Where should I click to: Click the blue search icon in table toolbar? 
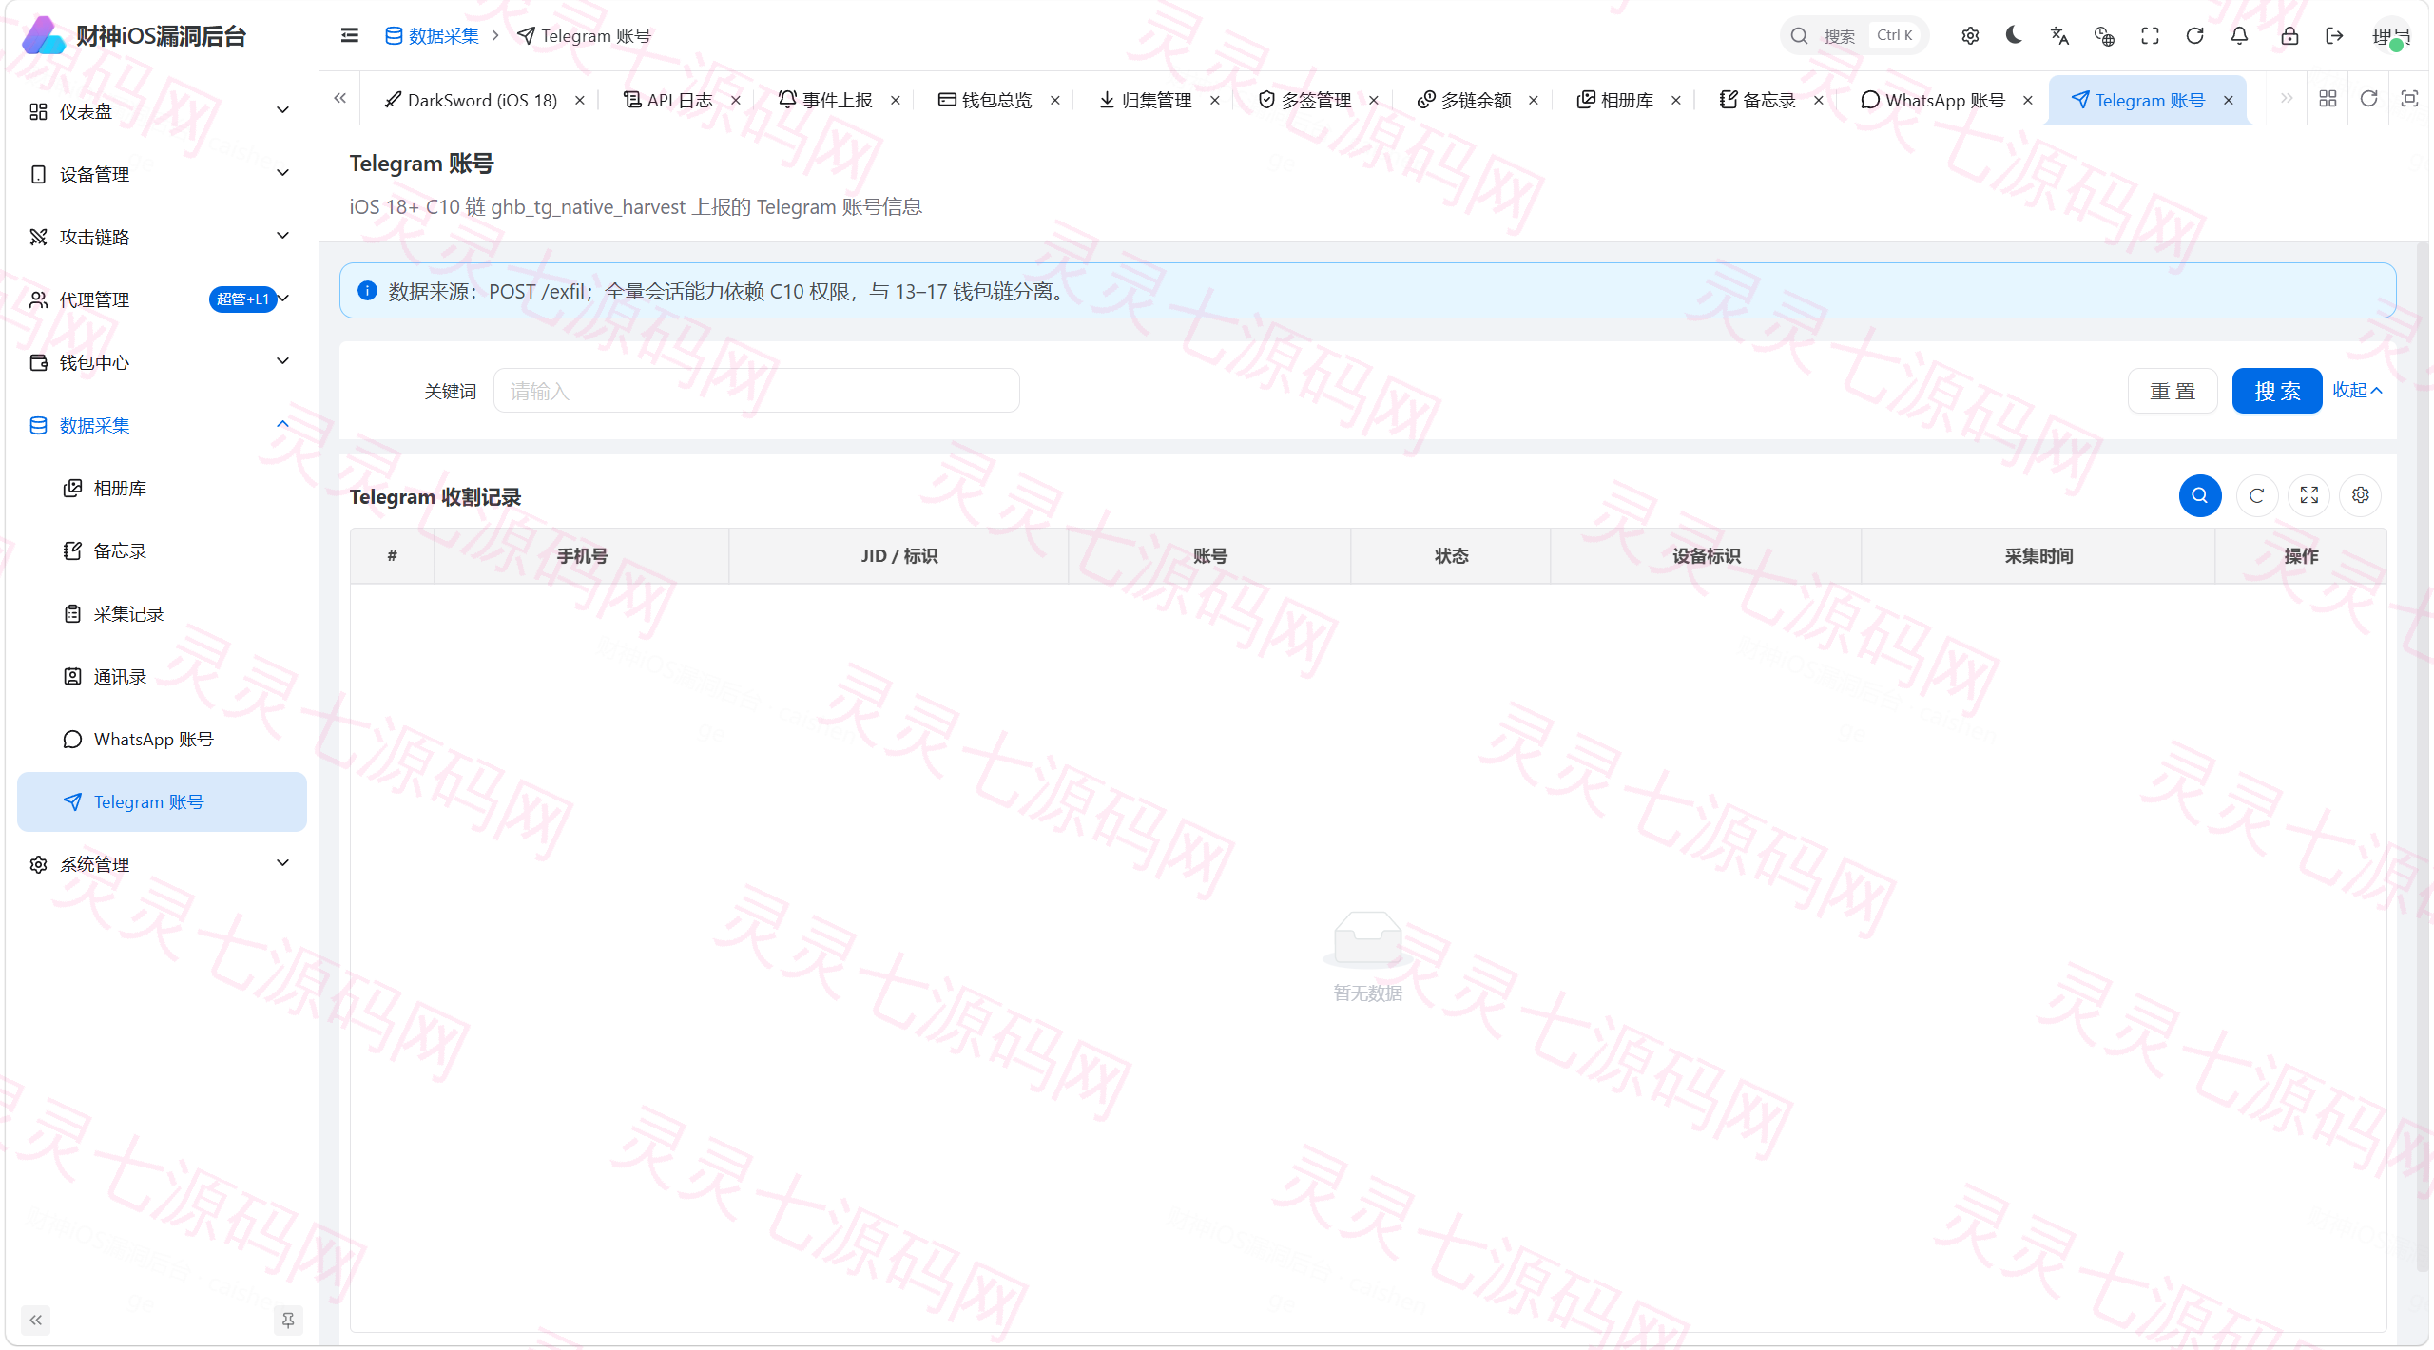2199,495
